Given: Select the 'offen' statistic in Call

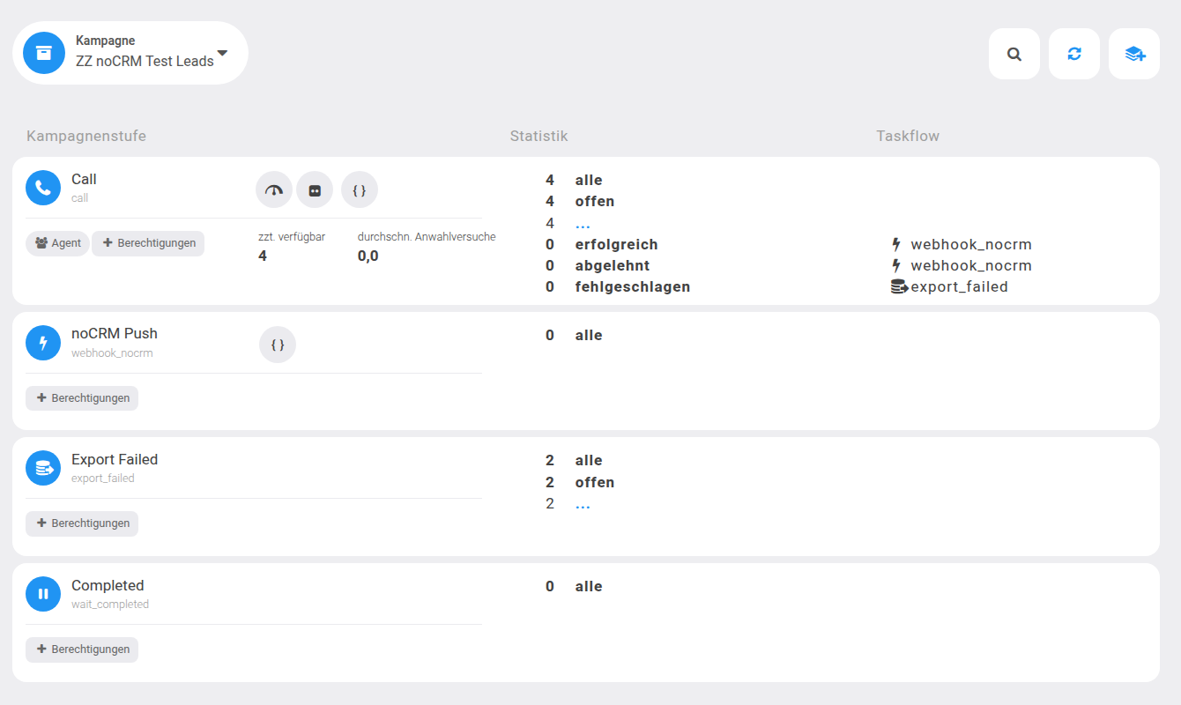Looking at the screenshot, I should tap(595, 202).
